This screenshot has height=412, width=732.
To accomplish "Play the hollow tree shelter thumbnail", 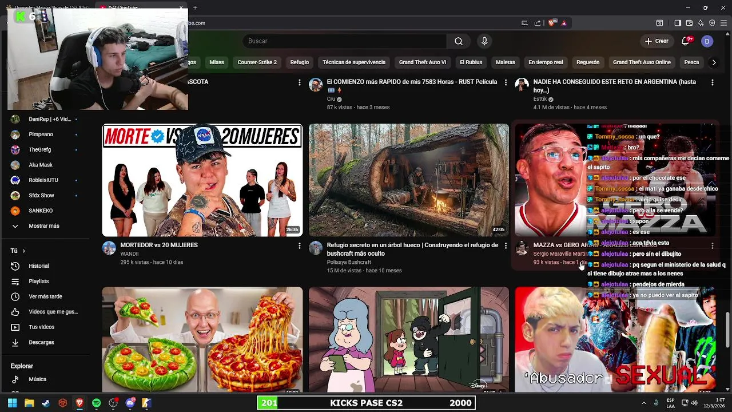I will (409, 180).
